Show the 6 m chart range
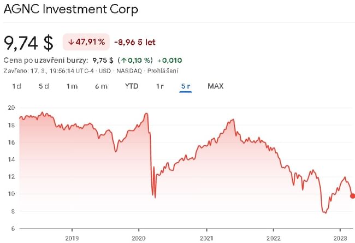Screen dimensions: 355x243 click(101, 86)
